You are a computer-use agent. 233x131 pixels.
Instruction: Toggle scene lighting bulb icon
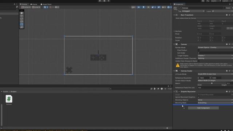tap(143, 7)
